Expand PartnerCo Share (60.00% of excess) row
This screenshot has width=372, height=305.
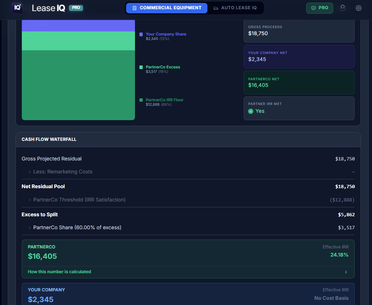188,227
